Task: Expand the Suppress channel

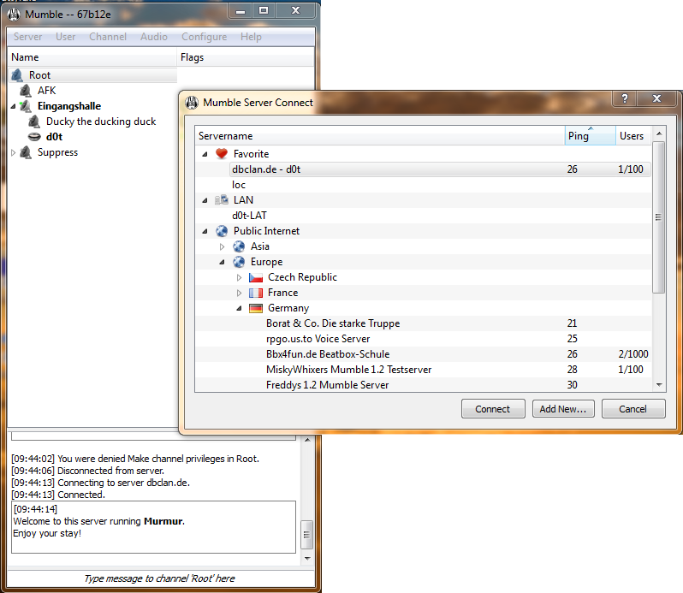Action: [x=13, y=152]
